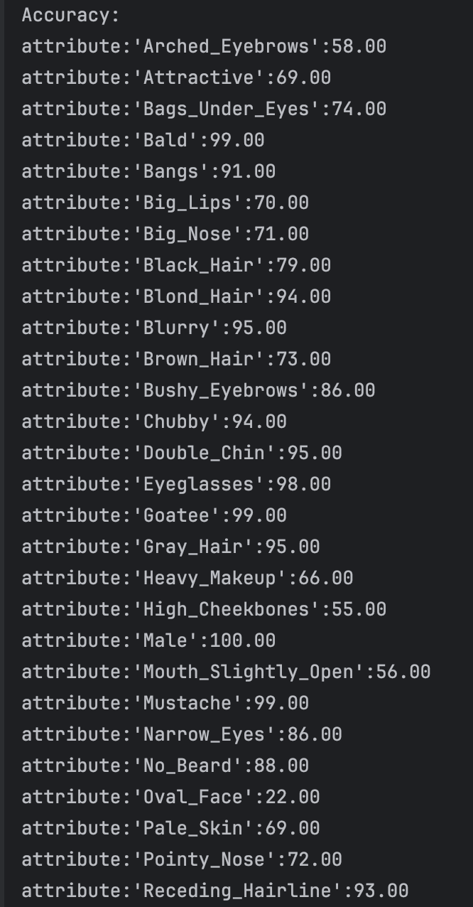Click the Blurry 95.00 output line
This screenshot has width=473, height=907.
[154, 328]
